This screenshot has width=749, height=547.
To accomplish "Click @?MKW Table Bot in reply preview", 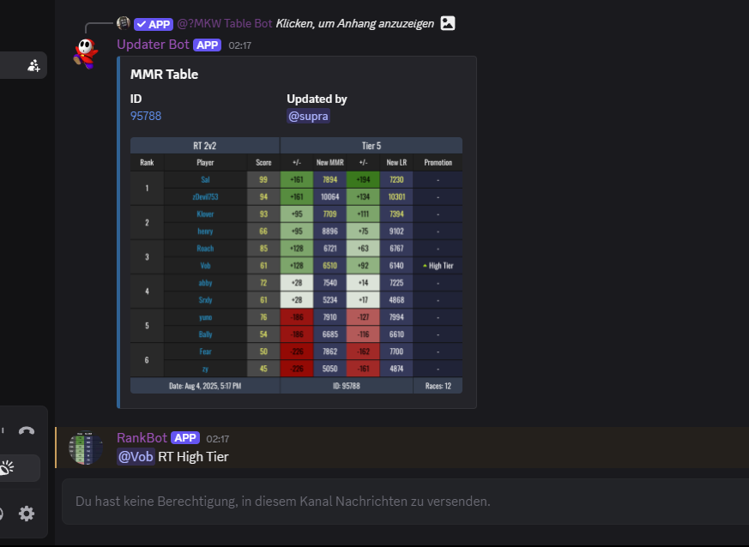I will coord(224,23).
